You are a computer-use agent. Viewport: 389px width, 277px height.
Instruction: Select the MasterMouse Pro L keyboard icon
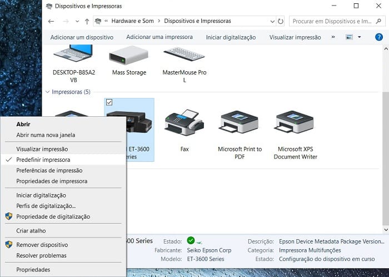pyautogui.click(x=184, y=54)
